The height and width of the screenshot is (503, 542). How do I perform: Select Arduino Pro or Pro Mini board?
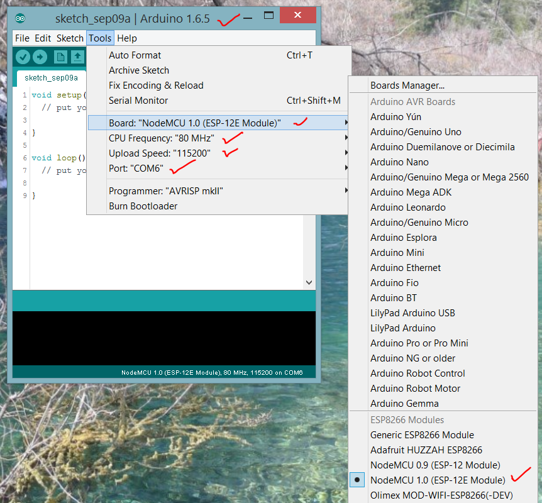[443, 343]
